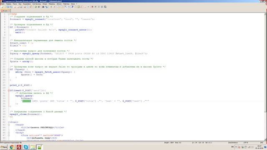Collapse the html tag fold at line 42
The image size is (267, 150).
(9, 122)
